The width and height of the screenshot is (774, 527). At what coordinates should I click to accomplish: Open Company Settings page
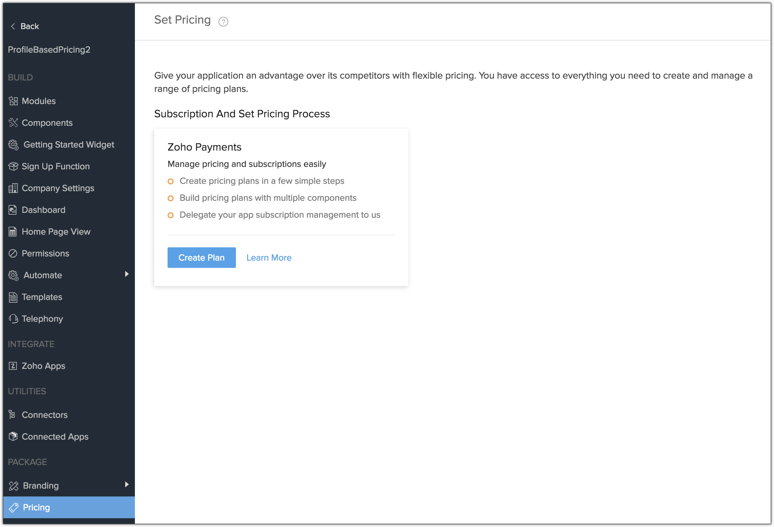[x=69, y=188]
